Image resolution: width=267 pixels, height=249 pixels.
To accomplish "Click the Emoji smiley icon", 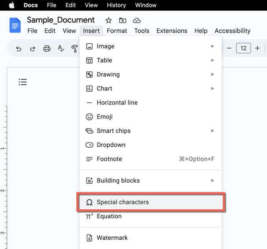I will pos(89,117).
